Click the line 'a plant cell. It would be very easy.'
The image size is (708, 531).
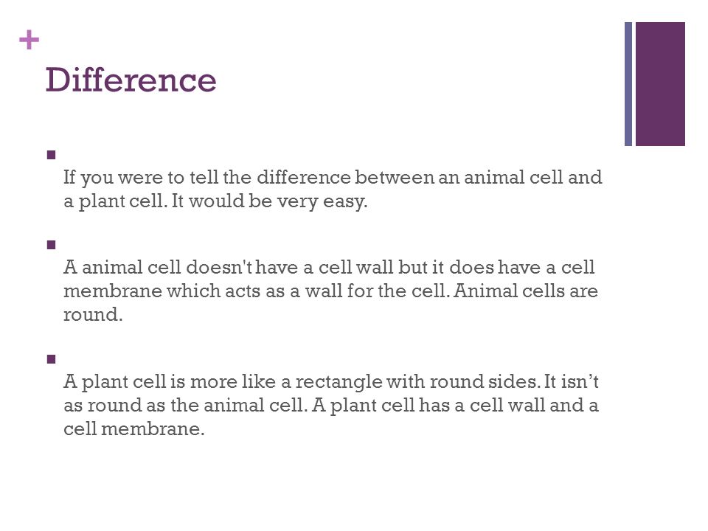click(215, 201)
